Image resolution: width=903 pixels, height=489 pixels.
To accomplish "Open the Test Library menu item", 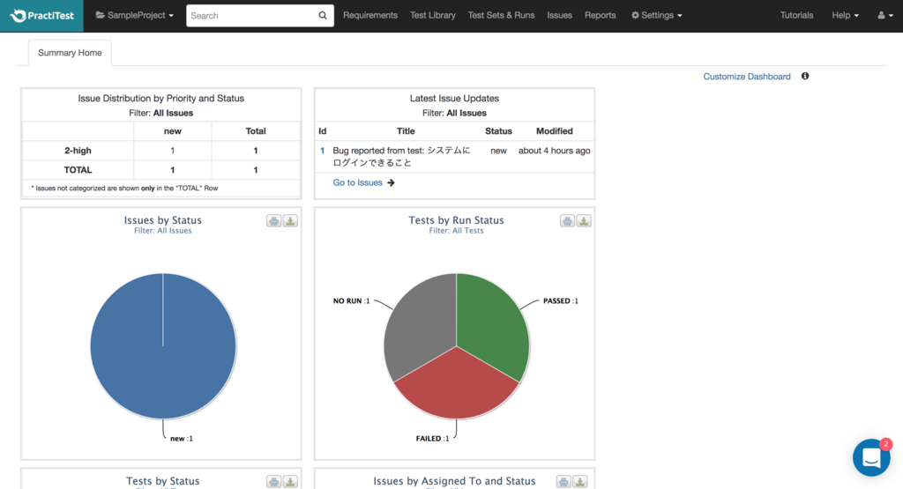I will tap(432, 16).
